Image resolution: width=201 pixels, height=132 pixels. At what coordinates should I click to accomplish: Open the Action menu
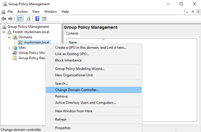(x=22, y=12)
